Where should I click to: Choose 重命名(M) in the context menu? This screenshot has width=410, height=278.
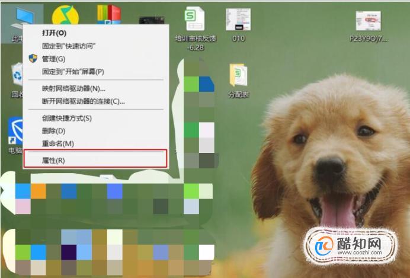tap(96, 143)
